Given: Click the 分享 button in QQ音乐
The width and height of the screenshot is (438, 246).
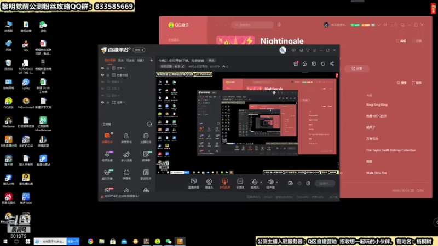Looking at the screenshot, I should [x=357, y=68].
